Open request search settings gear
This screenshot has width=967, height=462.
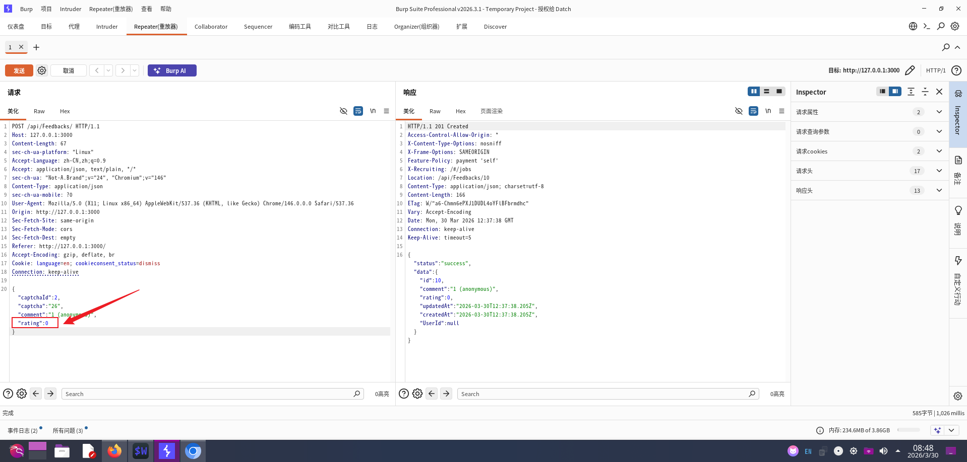(22, 394)
